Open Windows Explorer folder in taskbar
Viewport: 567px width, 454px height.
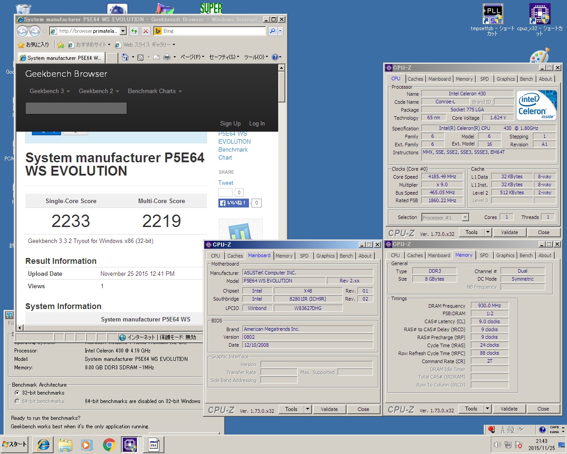pos(65,445)
